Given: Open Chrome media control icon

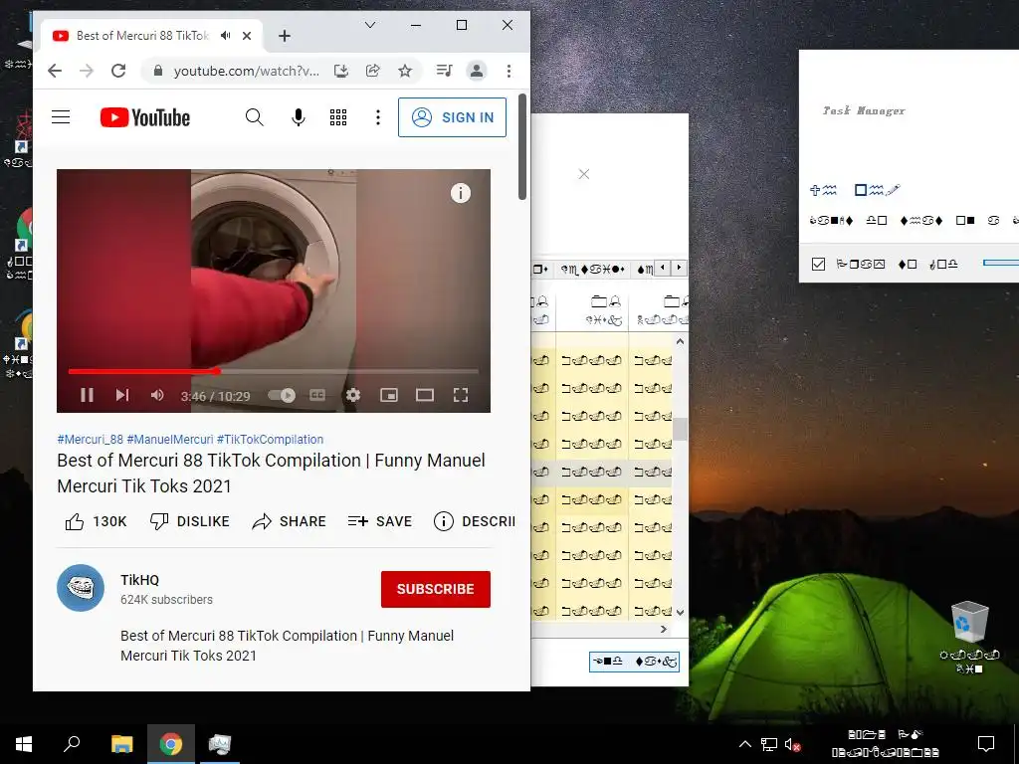Looking at the screenshot, I should [x=445, y=71].
